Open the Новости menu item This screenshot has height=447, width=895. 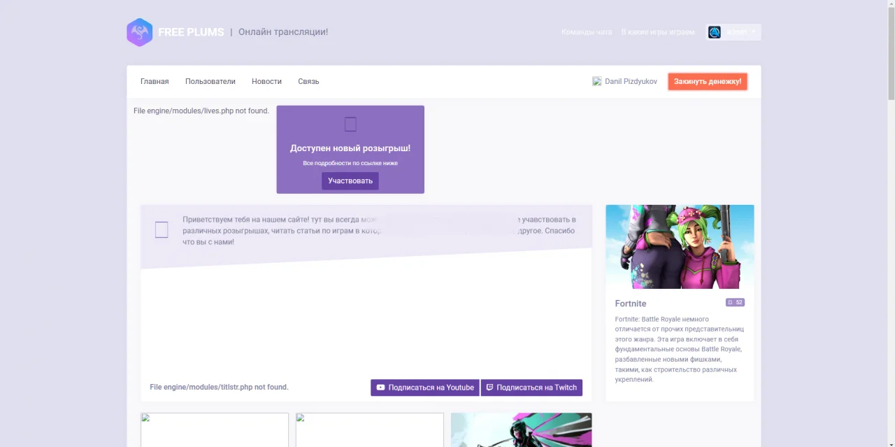pyautogui.click(x=266, y=81)
